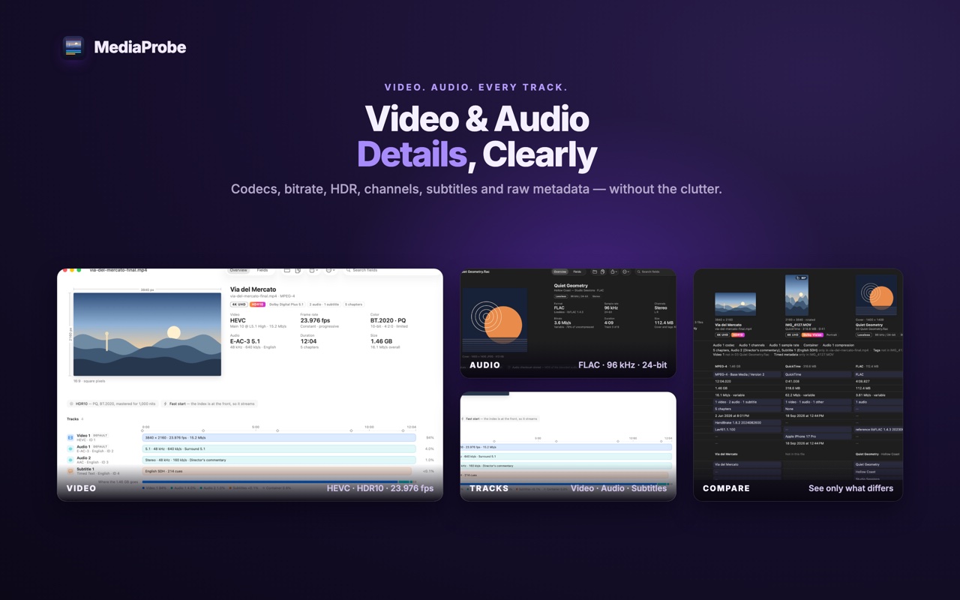Screen dimensions: 960x600
Task: Click the 4K UHD badge in the Via del Mercato window
Action: 238,304
